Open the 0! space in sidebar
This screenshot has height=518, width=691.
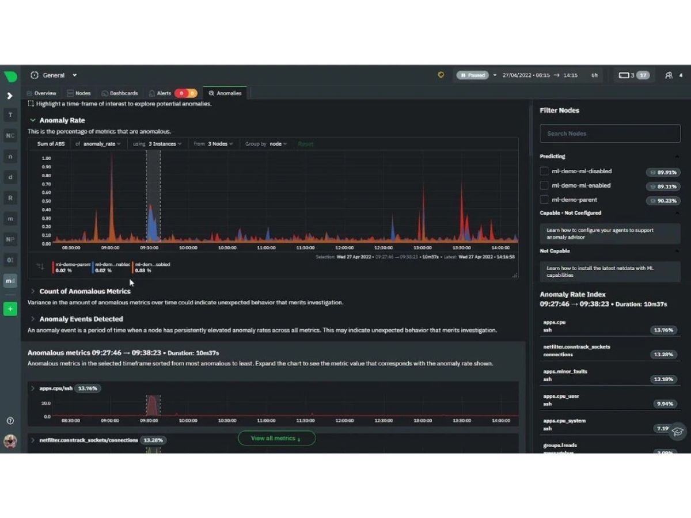pyautogui.click(x=10, y=260)
